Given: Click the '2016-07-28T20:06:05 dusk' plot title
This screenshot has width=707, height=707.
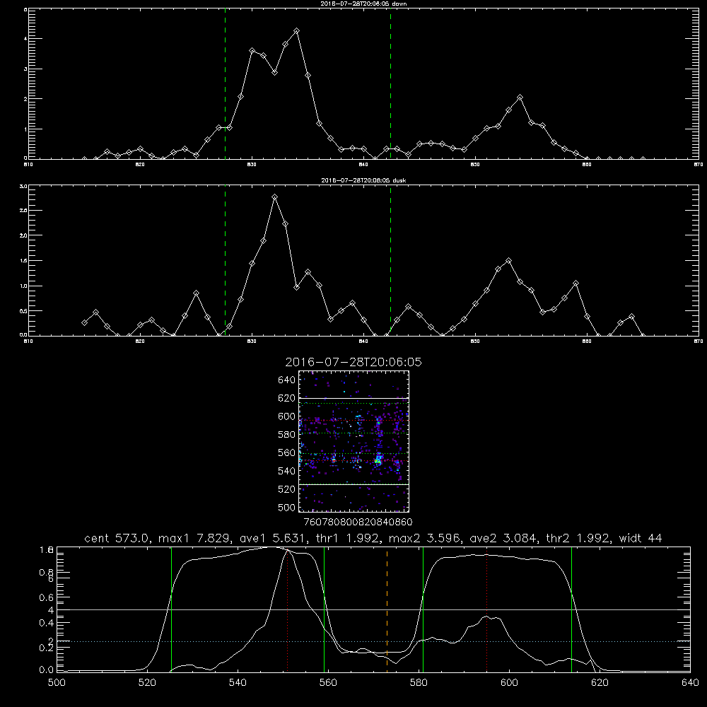Looking at the screenshot, I should [x=363, y=180].
